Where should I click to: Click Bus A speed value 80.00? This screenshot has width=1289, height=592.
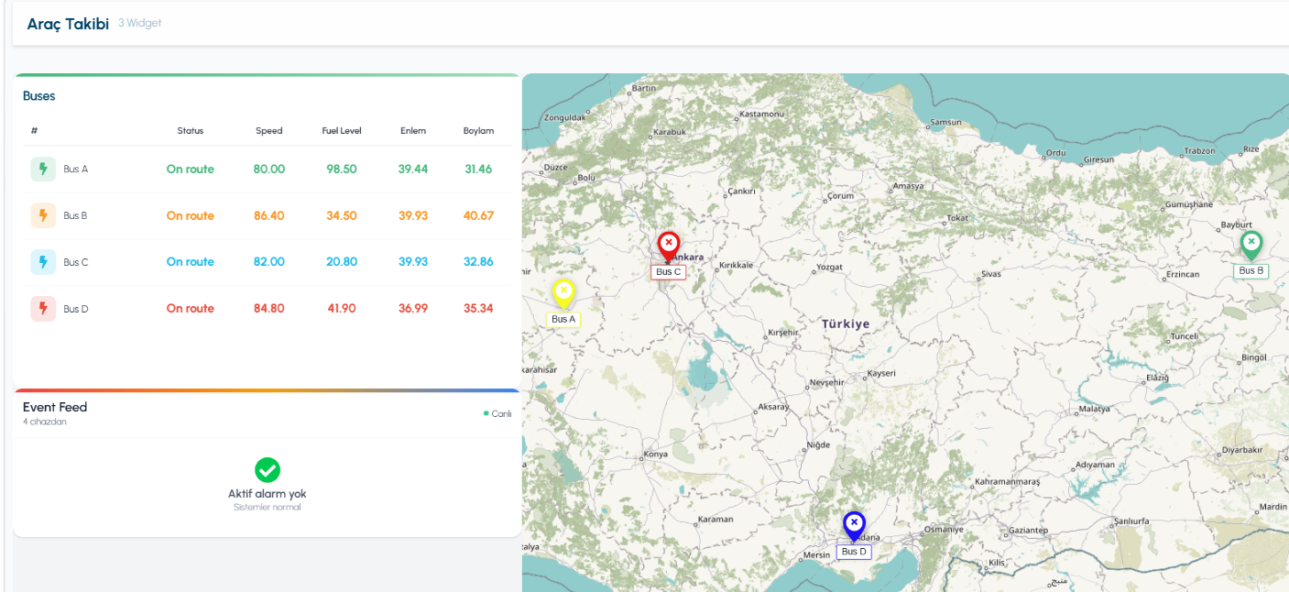(x=269, y=170)
